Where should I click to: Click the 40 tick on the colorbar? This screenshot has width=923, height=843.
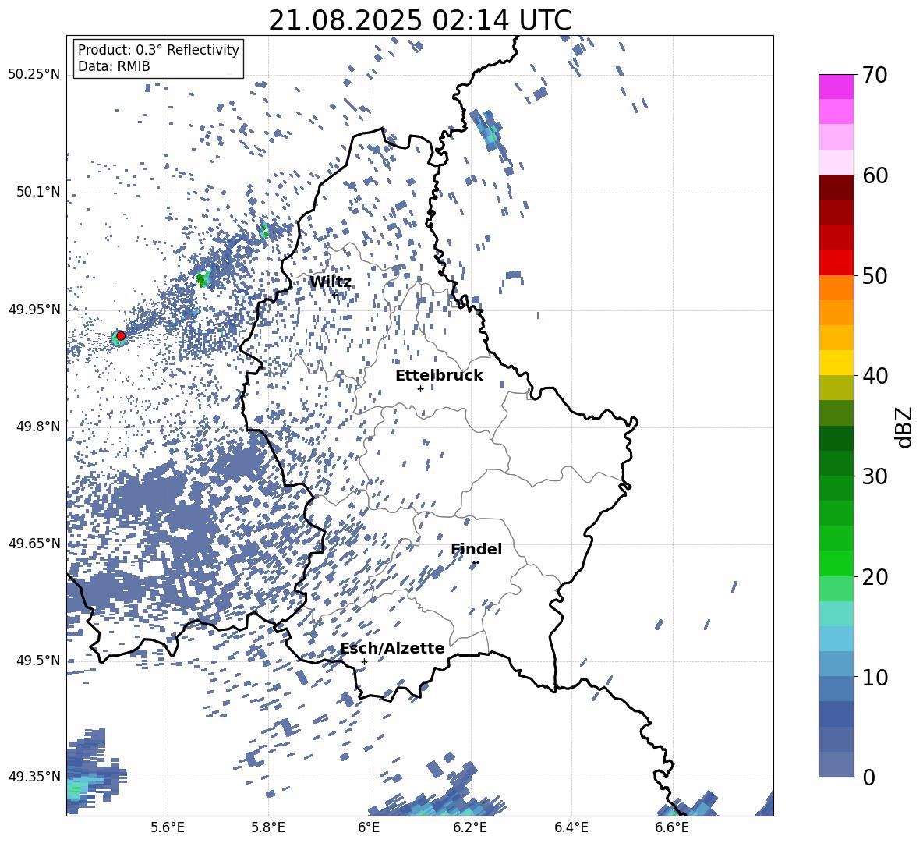875,376
